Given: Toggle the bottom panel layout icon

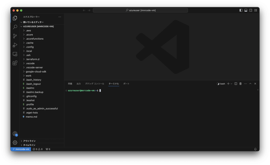Looking at the screenshot, I should point(246,10).
